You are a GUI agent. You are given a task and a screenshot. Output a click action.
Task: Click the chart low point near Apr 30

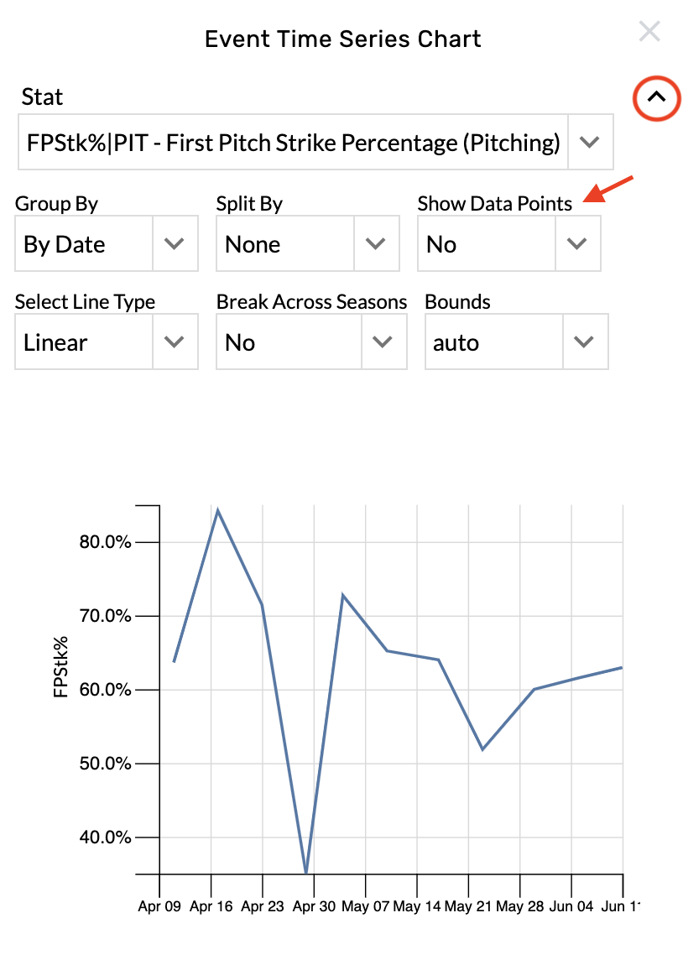coord(306,873)
